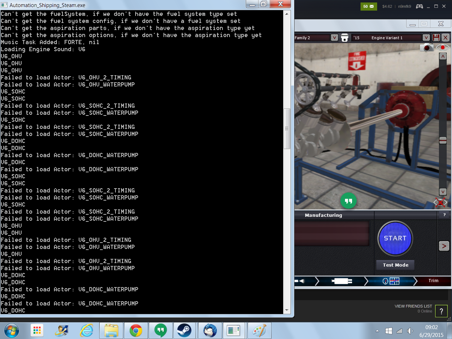This screenshot has width=452, height=339.
Task: Click the network signal tray icon
Action: coord(399,331)
